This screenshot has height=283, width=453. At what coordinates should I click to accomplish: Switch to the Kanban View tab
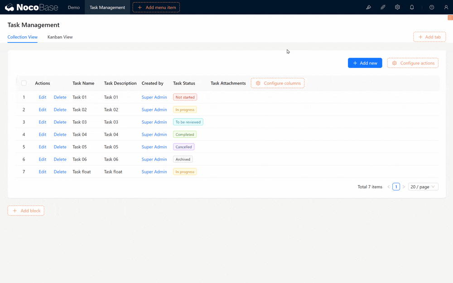[60, 37]
